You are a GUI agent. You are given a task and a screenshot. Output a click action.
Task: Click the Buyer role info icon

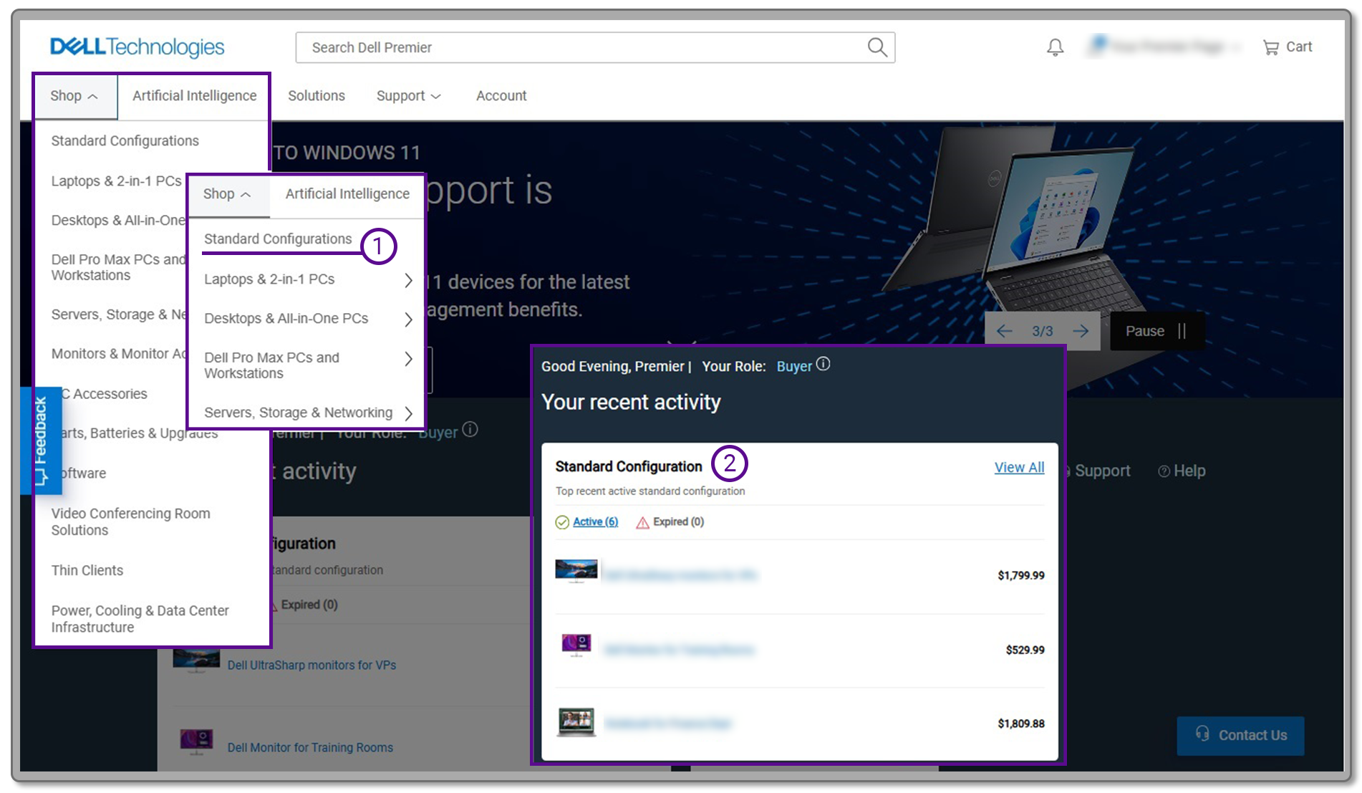click(824, 364)
